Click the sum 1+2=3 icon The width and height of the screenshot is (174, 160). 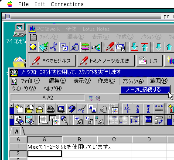pyautogui.click(x=127, y=109)
